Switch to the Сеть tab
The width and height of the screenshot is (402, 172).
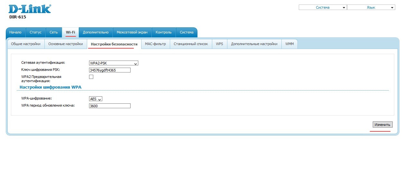(x=54, y=33)
